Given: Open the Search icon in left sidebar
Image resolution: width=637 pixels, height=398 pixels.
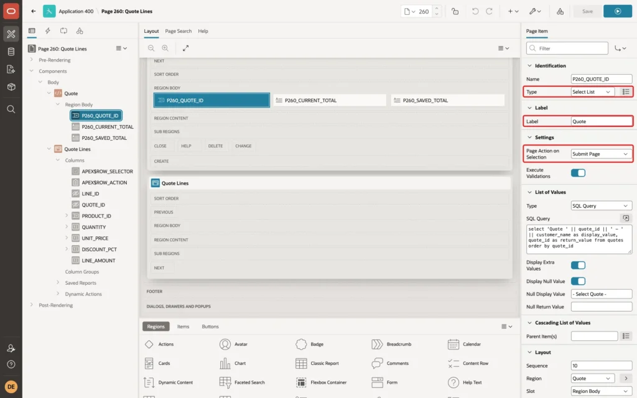Looking at the screenshot, I should coord(11,109).
